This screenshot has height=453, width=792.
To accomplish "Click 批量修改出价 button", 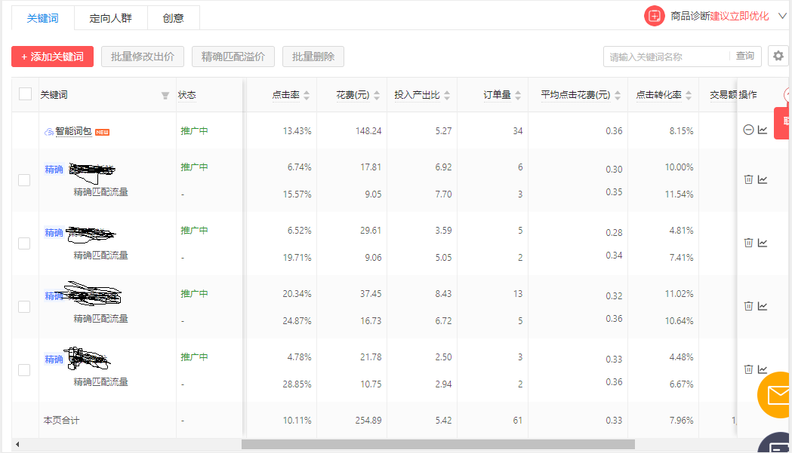I will tap(143, 57).
